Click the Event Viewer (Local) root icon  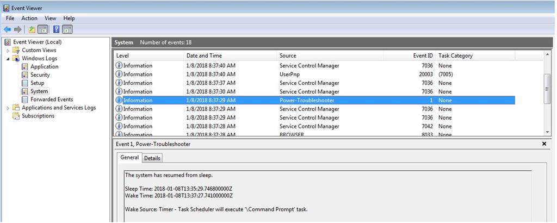pos(8,42)
